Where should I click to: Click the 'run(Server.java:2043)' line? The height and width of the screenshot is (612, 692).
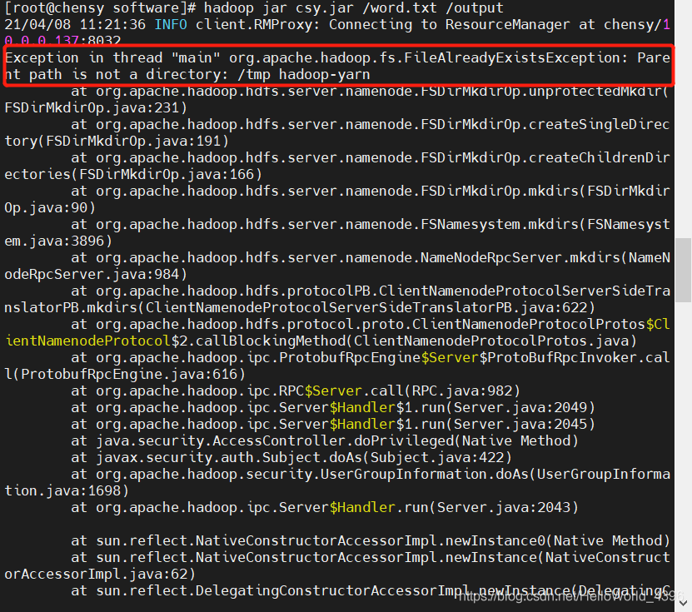click(x=325, y=507)
